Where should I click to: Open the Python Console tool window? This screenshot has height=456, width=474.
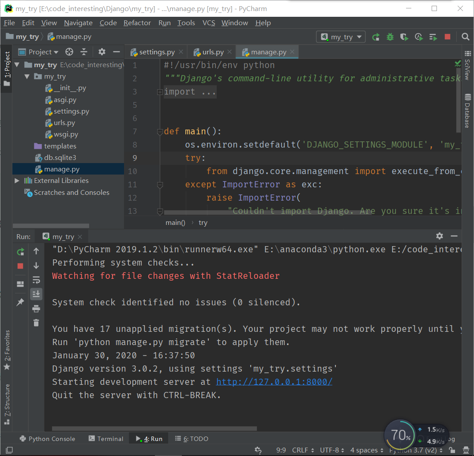(x=47, y=439)
